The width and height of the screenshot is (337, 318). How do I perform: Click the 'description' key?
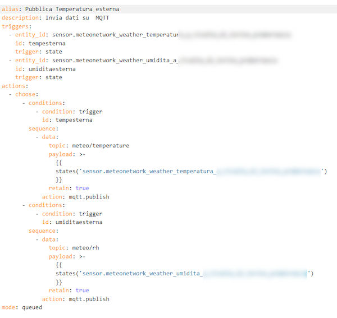20,18
